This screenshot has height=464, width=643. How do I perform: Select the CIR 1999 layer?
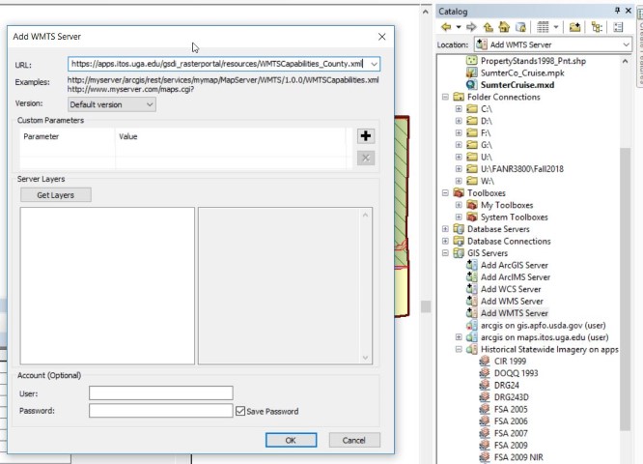[x=510, y=362]
